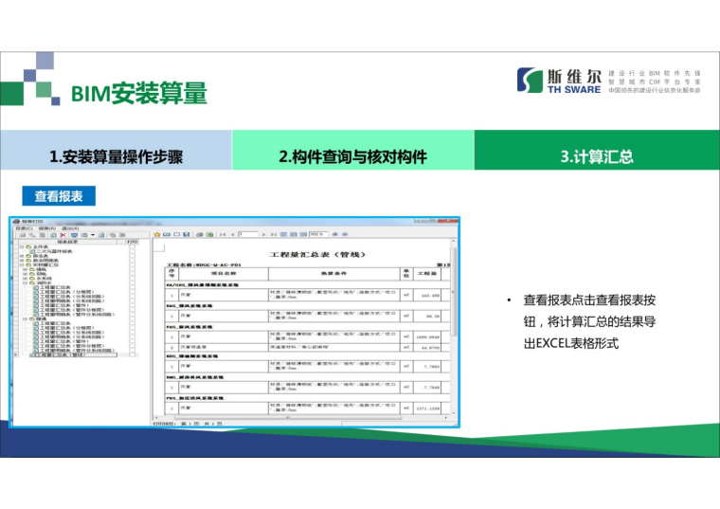
Task: Click the page number input field
Action: [x=248, y=233]
